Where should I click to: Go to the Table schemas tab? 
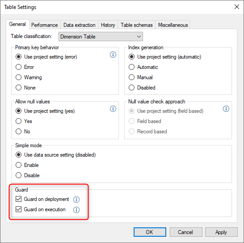(137, 25)
